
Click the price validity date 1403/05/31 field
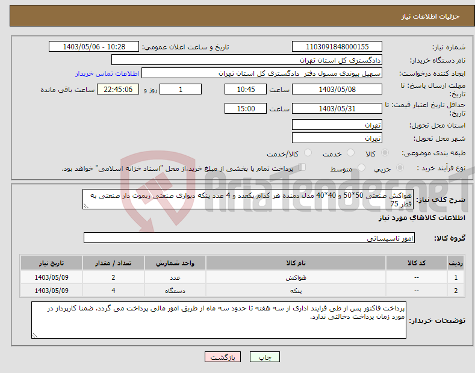[x=337, y=108]
